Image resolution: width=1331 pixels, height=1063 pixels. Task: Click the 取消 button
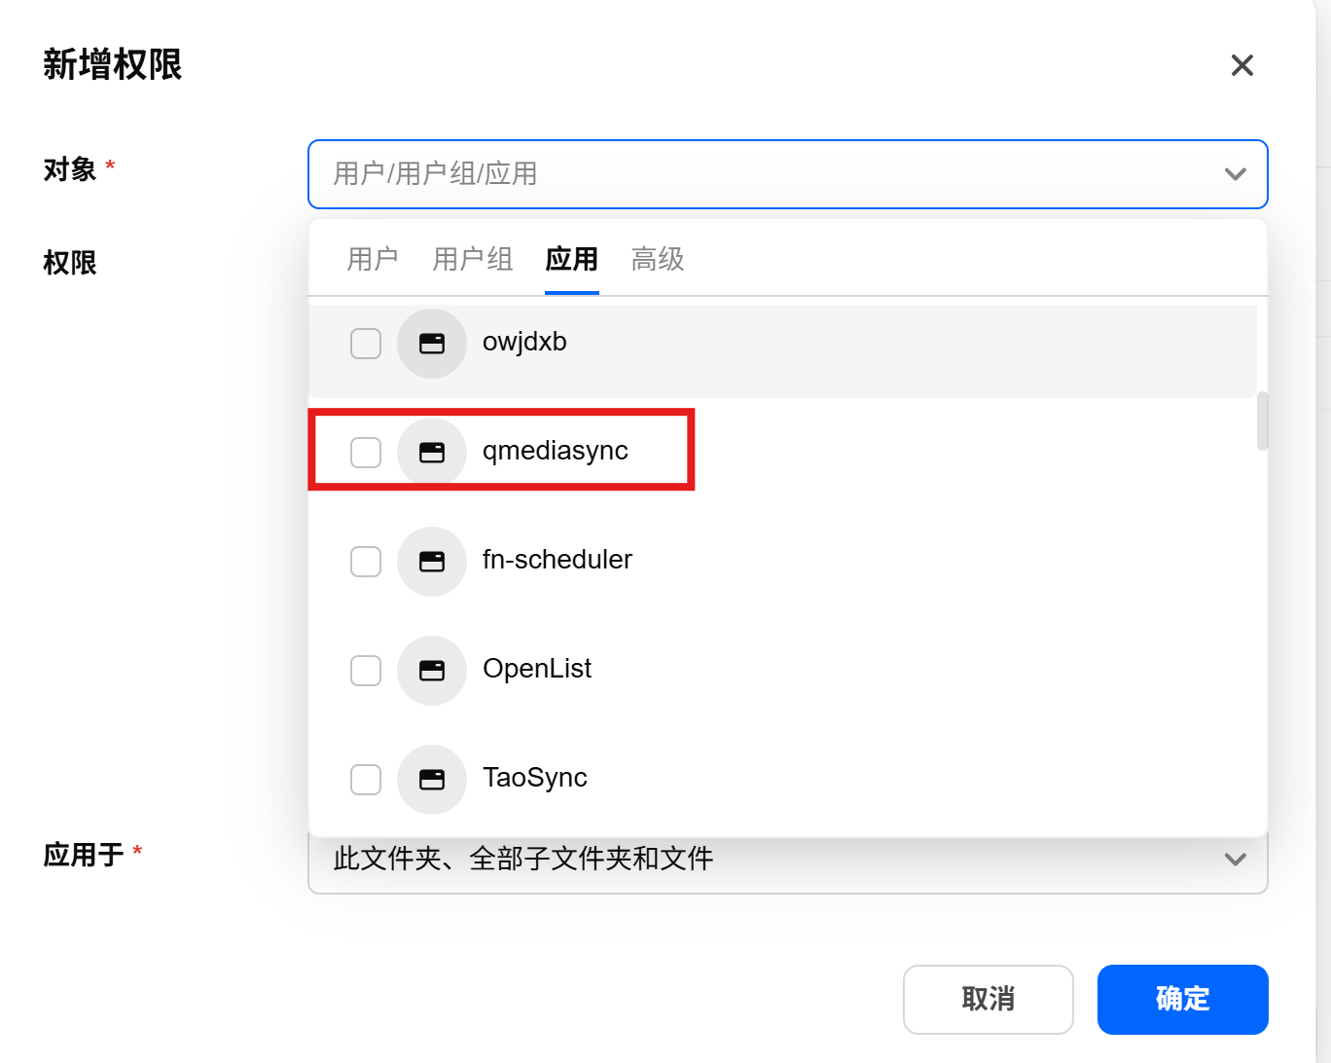pyautogui.click(x=989, y=1000)
